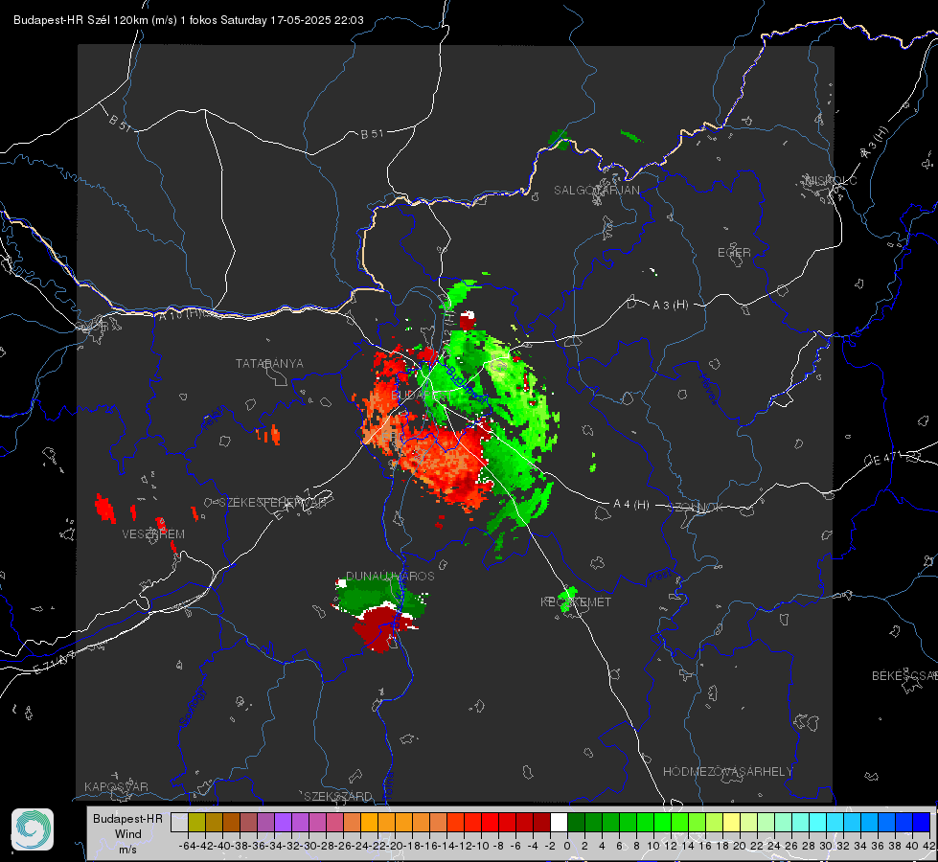The image size is (938, 862).
Task: Click the '-64' legend value
Action: tap(187, 846)
